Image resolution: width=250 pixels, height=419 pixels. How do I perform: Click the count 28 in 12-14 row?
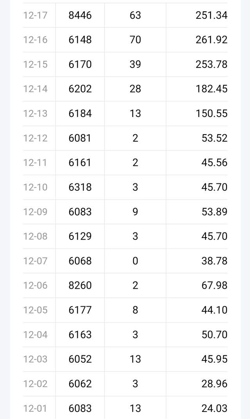point(135,89)
